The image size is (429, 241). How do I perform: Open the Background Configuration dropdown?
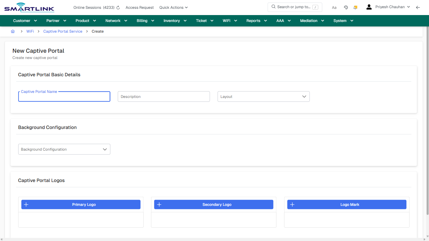point(64,149)
